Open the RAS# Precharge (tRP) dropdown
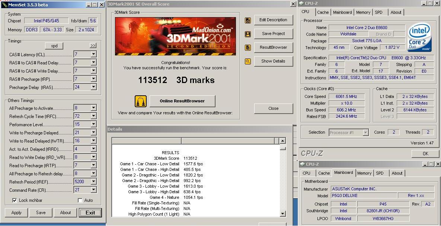This screenshot has width=441, height=226. [x=94, y=79]
